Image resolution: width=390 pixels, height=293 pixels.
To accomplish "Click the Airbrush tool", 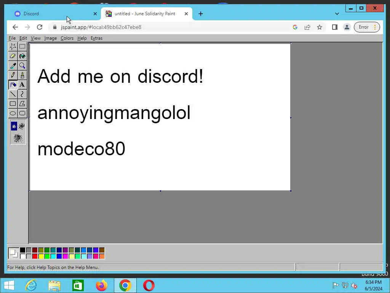I will click(13, 85).
